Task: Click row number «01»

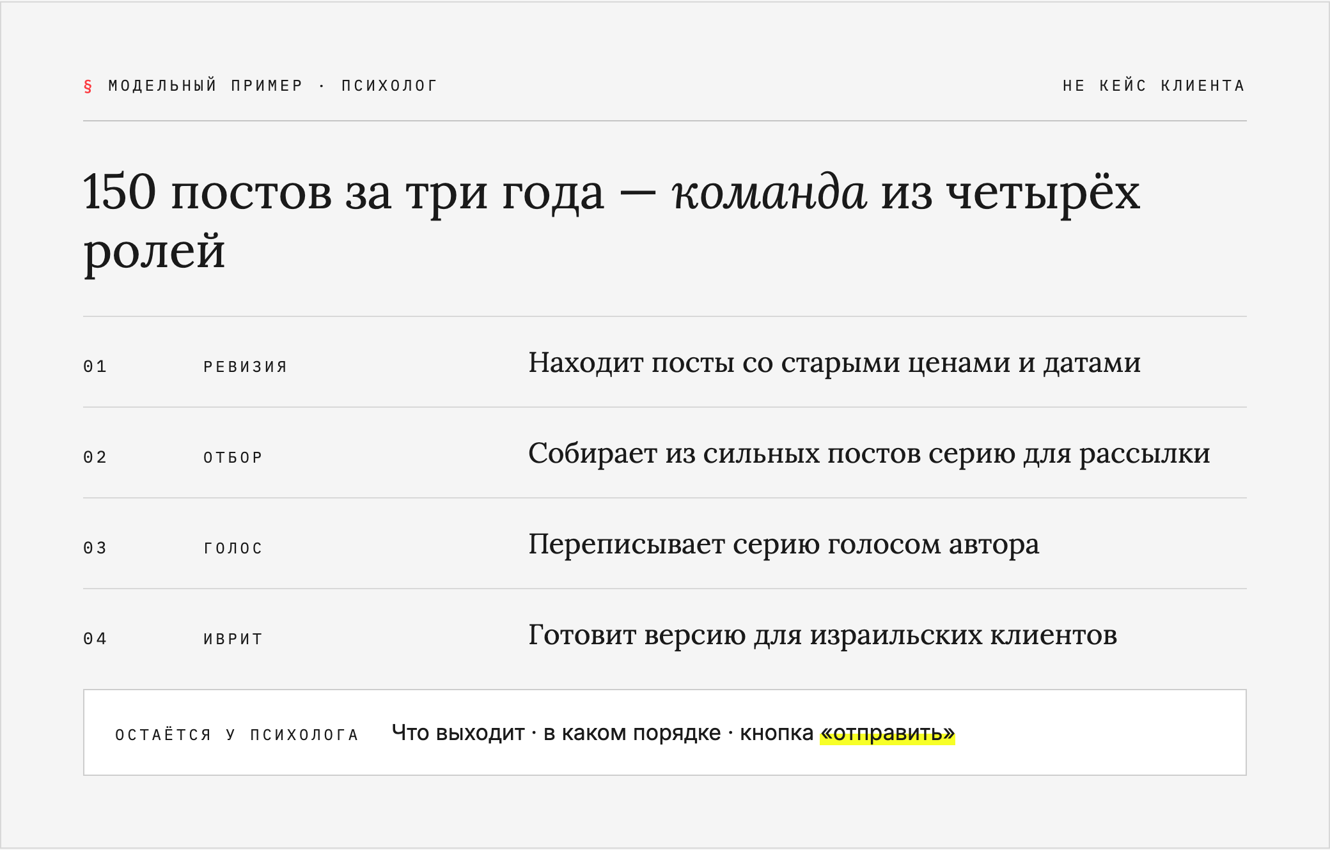Action: (95, 366)
